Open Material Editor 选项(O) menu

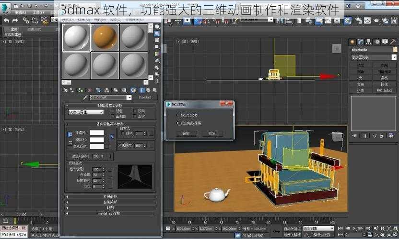[116, 20]
